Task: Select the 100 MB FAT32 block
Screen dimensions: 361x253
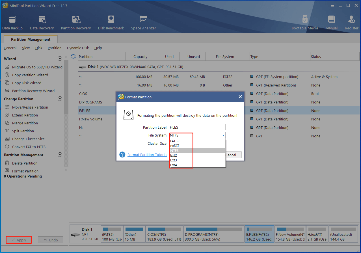Action: click(x=112, y=234)
